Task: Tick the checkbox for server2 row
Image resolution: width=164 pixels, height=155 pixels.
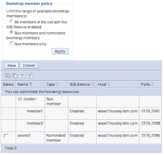Action: tap(6, 136)
